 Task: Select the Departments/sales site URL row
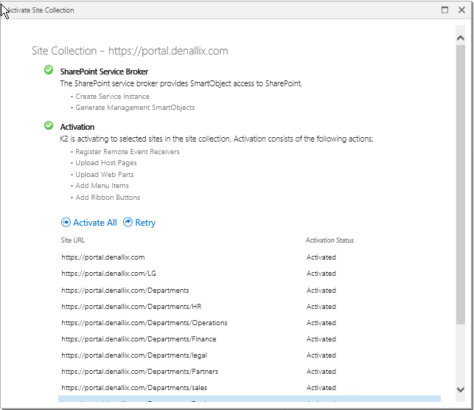point(135,388)
